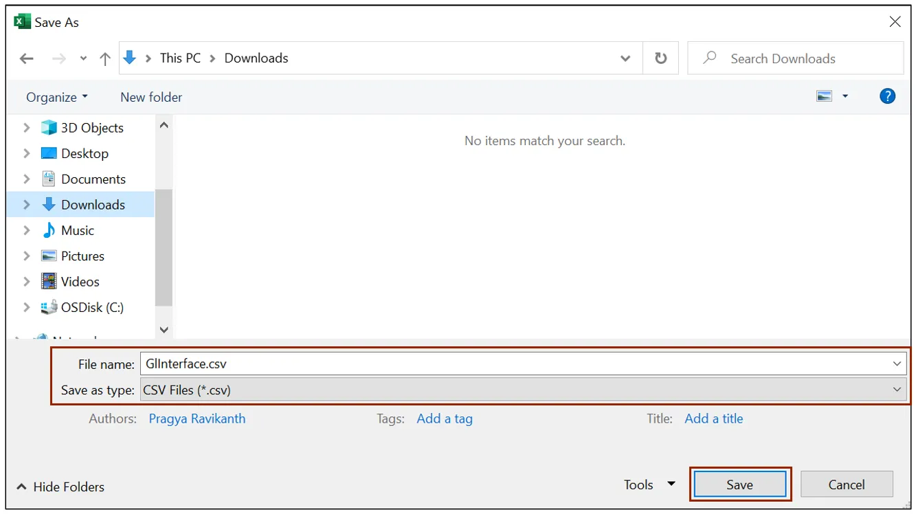
Task: Click the Add a tag link
Action: pyautogui.click(x=444, y=418)
